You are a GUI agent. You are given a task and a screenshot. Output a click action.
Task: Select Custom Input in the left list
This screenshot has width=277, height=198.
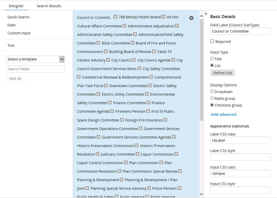click(x=19, y=33)
